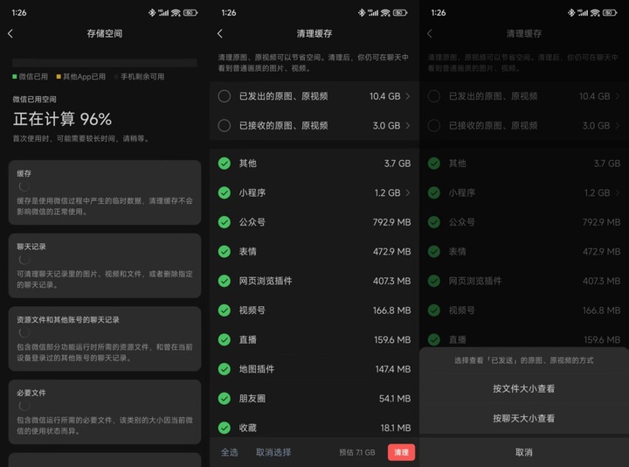629x467 pixels.
Task: Tap the red 清理 button
Action: 401,452
